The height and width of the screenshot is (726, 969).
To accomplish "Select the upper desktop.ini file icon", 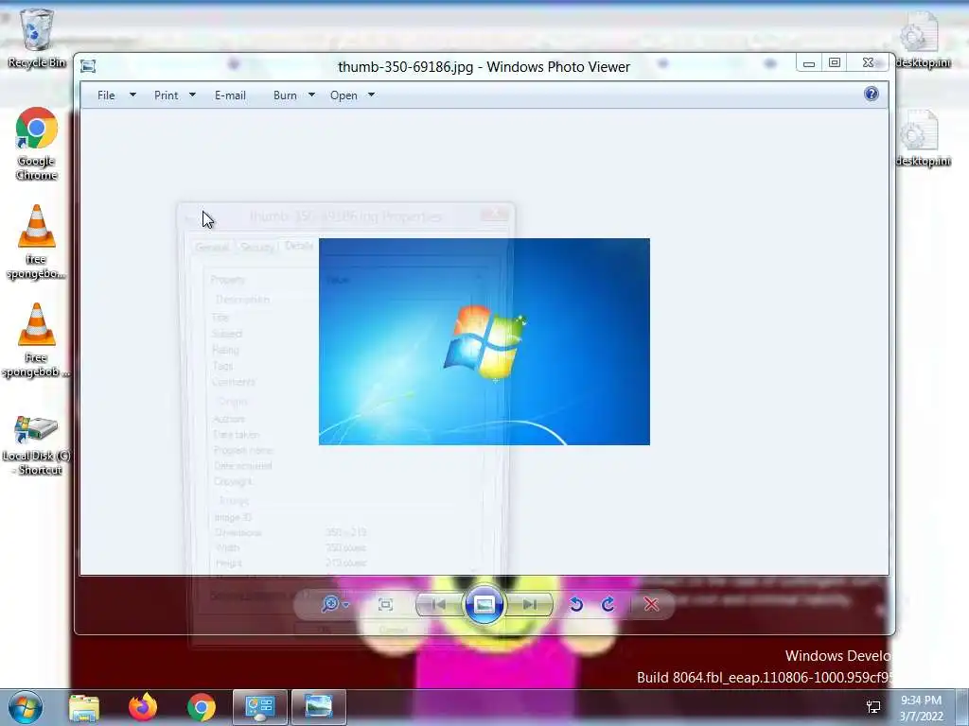I will 922,40.
